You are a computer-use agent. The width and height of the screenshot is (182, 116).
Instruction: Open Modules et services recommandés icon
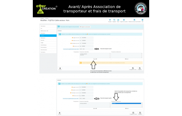(x=134, y=20)
